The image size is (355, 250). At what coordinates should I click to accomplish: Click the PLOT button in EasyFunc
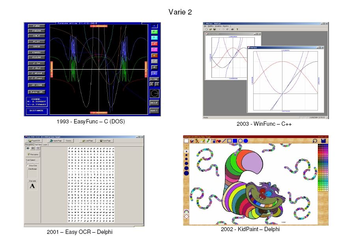tap(36, 42)
